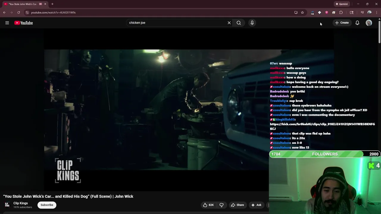Click chat message "that clip was fkd up haha"
Viewport: 381px width, 214px height.
point(311,133)
